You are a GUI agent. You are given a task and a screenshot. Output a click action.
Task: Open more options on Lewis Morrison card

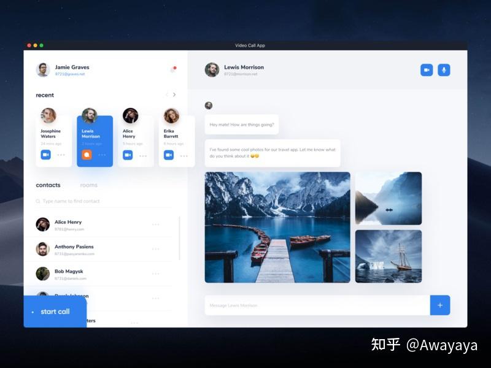(102, 155)
